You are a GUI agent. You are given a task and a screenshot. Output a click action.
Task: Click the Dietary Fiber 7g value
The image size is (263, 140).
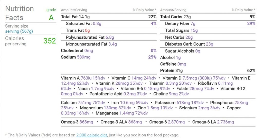point(193,24)
